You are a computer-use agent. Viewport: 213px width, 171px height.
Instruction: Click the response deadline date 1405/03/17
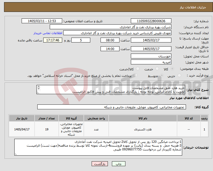coord(151,40)
